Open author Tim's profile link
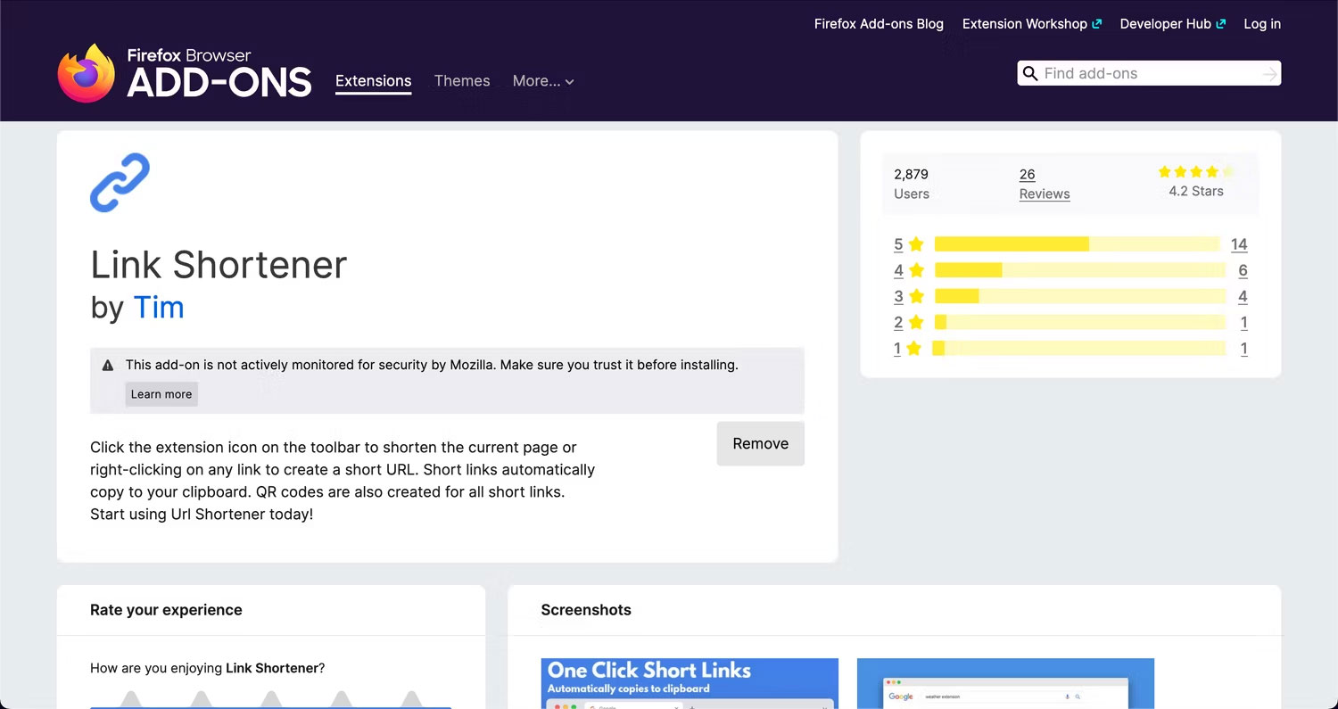The width and height of the screenshot is (1338, 709). (159, 308)
